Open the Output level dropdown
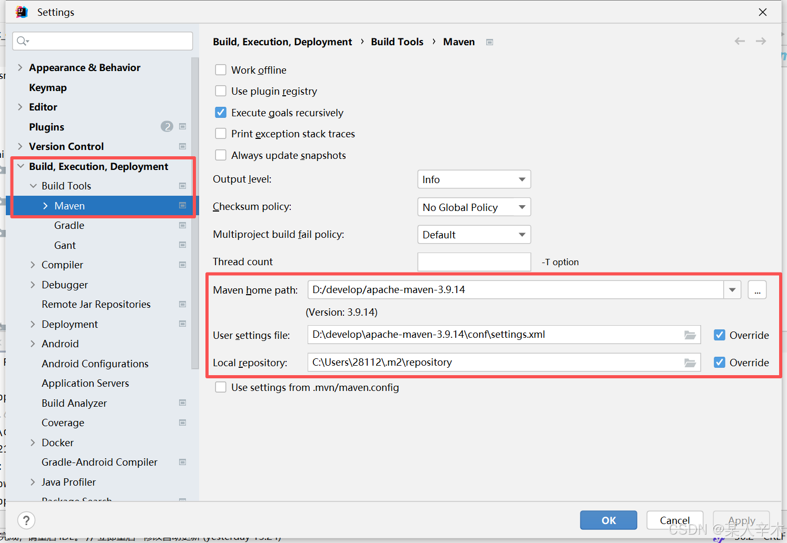The width and height of the screenshot is (787, 543). pyautogui.click(x=474, y=179)
